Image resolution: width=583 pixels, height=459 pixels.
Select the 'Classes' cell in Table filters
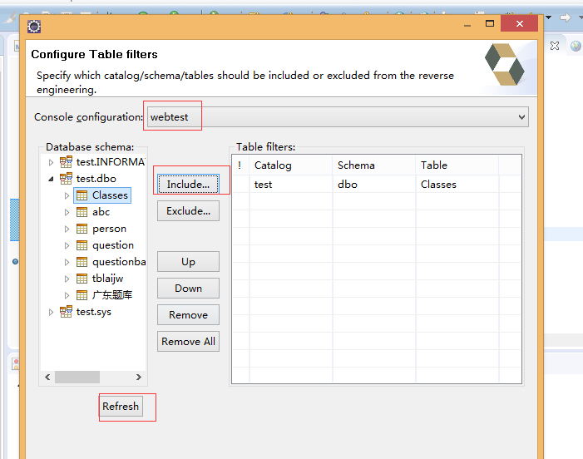click(457, 185)
